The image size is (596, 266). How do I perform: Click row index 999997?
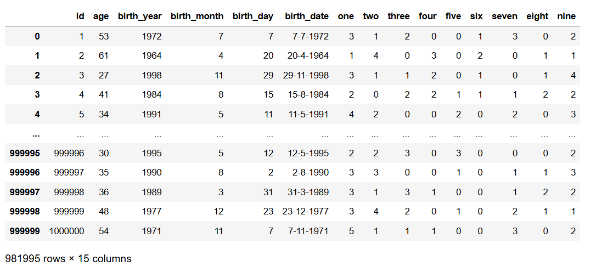coord(25,192)
